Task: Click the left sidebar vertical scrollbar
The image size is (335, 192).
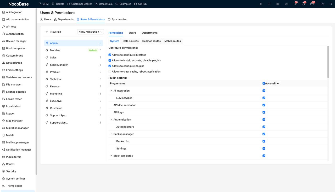Action: click(x=36, y=91)
